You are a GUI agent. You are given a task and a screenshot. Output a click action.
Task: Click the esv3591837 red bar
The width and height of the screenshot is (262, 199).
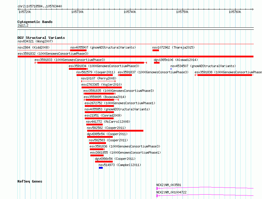click(126, 75)
